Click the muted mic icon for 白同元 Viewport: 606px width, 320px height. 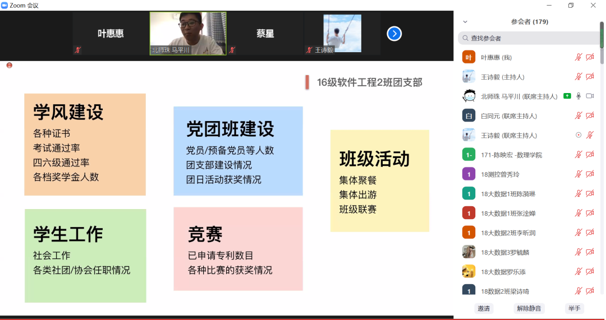(x=579, y=116)
